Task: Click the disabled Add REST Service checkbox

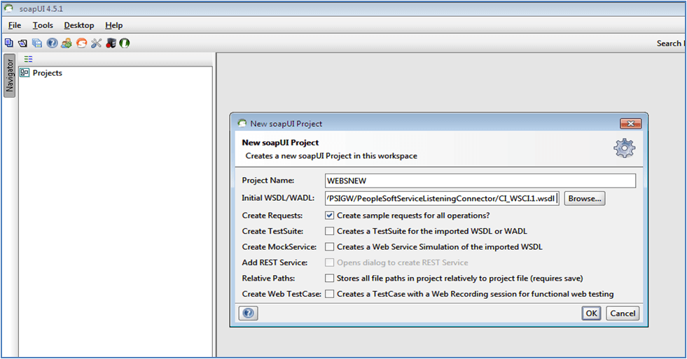Action: coord(329,262)
